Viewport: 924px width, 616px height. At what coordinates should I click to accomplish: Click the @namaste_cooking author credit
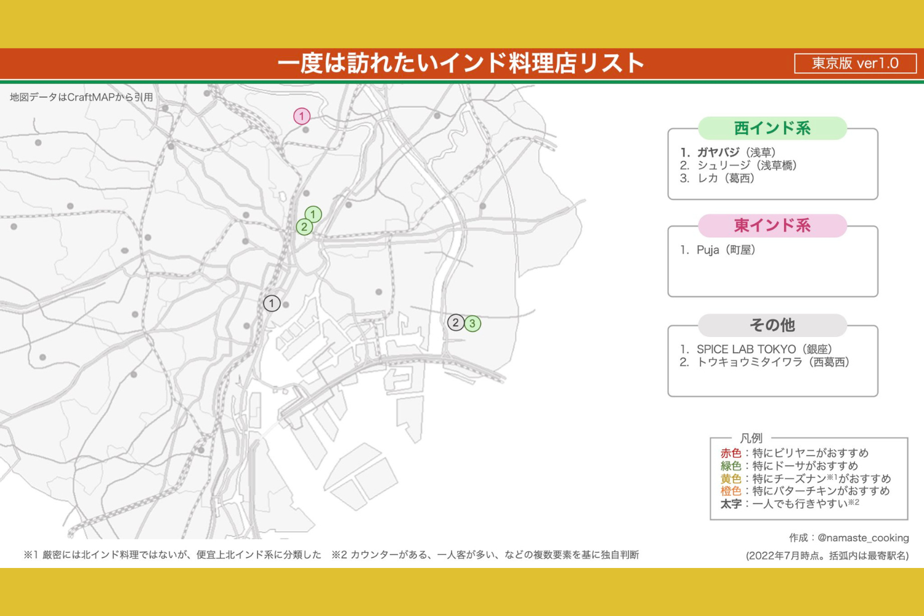(862, 538)
